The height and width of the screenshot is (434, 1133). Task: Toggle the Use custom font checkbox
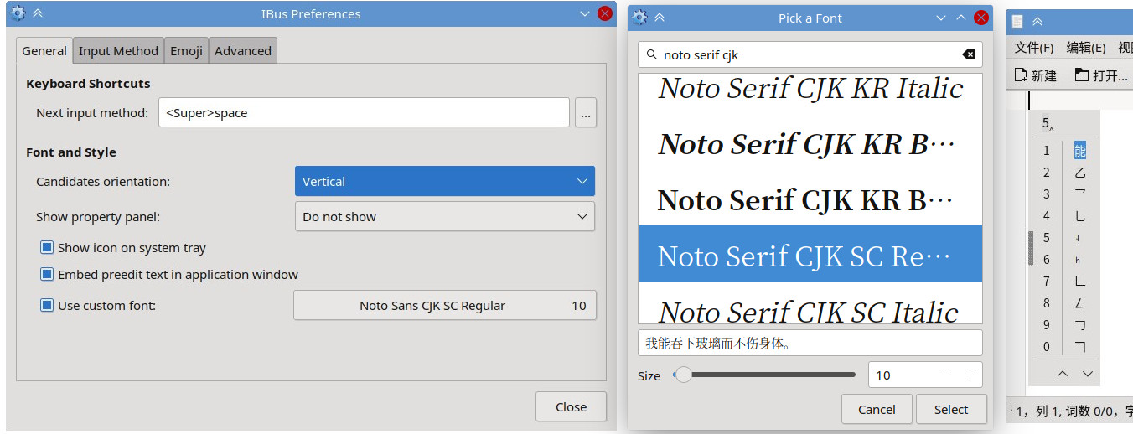tap(48, 305)
